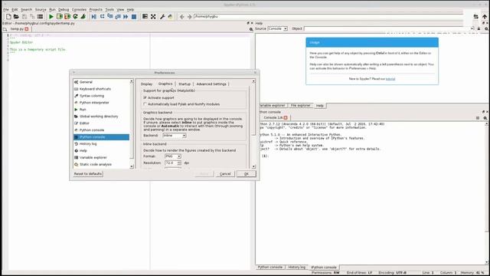
Task: Select Keyboard shortcuts preferences category
Action: pos(101,89)
